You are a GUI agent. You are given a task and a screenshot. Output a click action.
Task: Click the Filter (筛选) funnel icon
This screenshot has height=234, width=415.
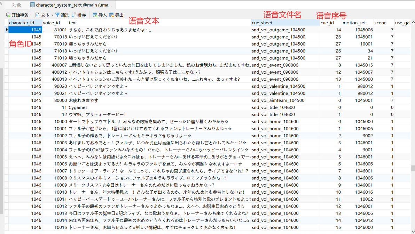coord(57,15)
